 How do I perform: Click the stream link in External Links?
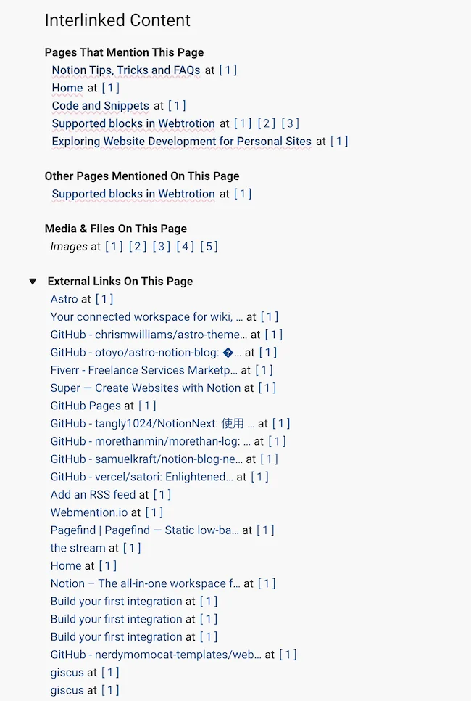tap(78, 548)
